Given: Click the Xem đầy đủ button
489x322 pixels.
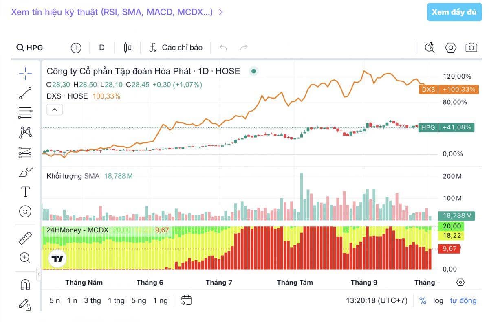Looking at the screenshot, I should pyautogui.click(x=454, y=12).
